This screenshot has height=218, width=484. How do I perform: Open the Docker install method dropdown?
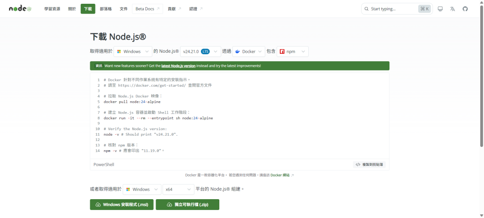[249, 52]
